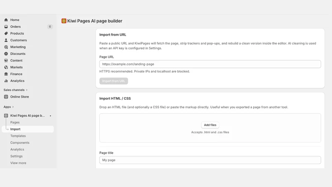332x187 pixels.
Task: Open Kiwi Pages Settings sub-item
Action: click(16, 157)
